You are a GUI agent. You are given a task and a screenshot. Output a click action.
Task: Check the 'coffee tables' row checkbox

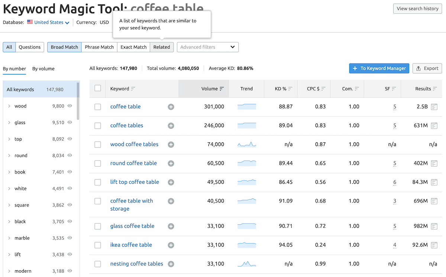click(98, 126)
